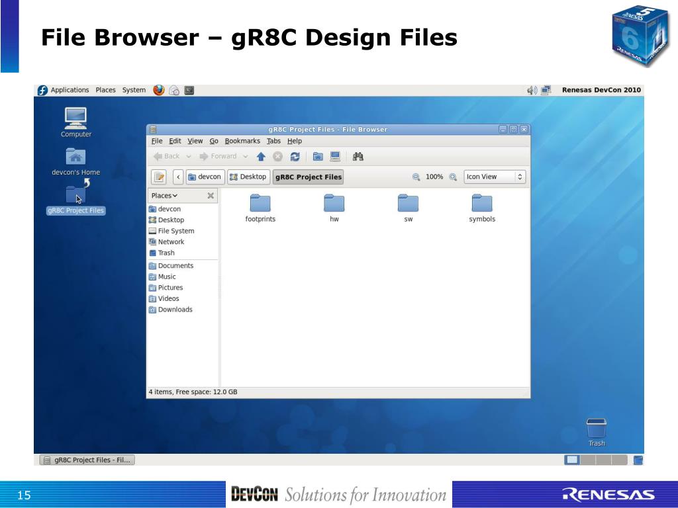Image resolution: width=678 pixels, height=508 pixels.
Task: Click the volume speaker icon
Action: point(532,90)
